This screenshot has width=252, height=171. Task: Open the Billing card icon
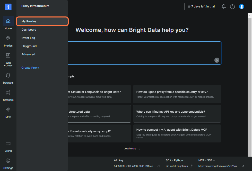(8, 143)
